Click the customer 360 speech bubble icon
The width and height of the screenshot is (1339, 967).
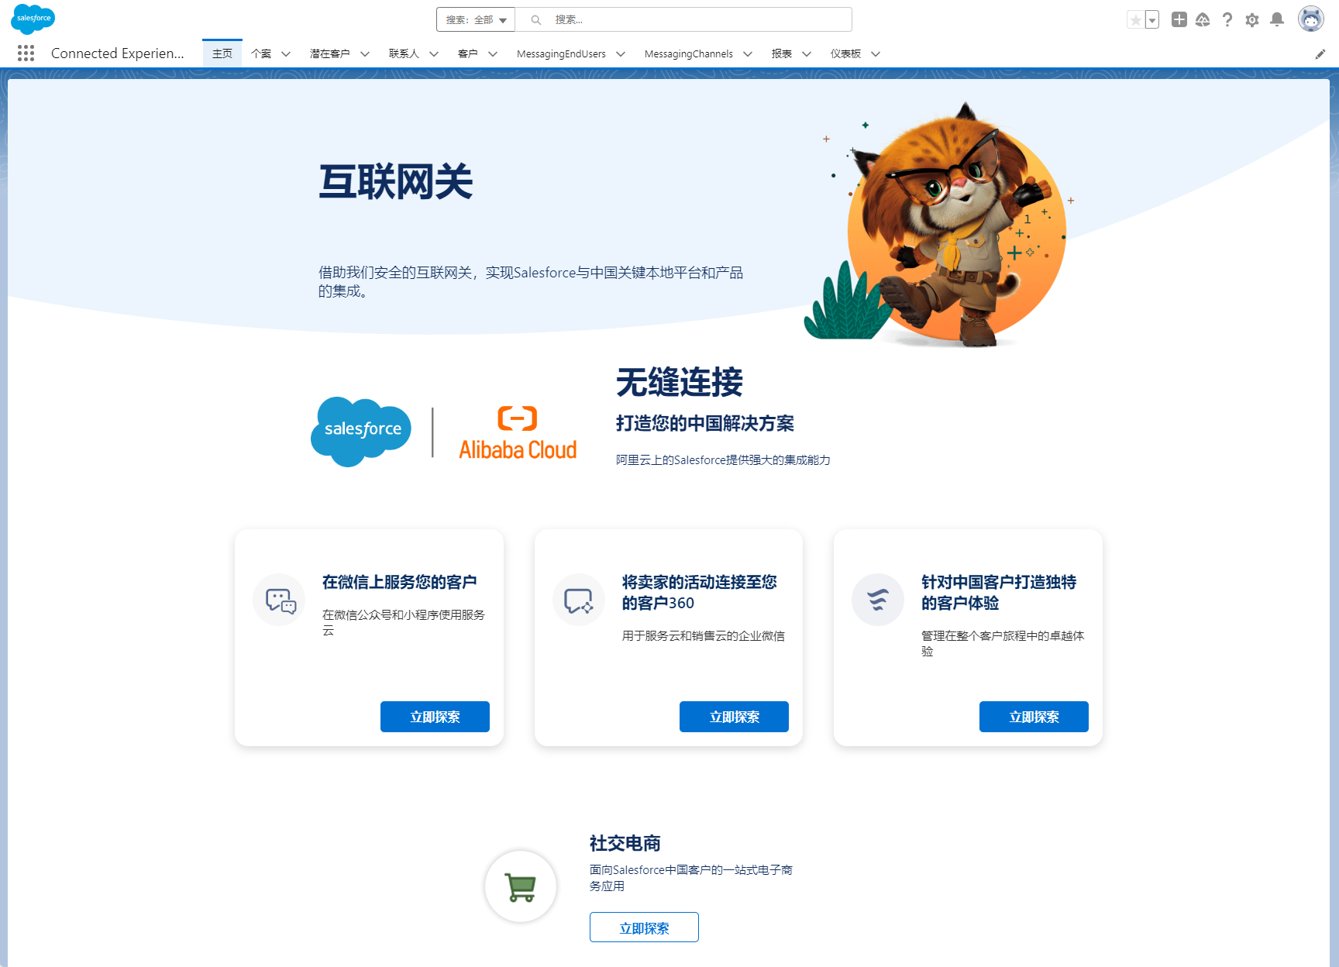(579, 600)
